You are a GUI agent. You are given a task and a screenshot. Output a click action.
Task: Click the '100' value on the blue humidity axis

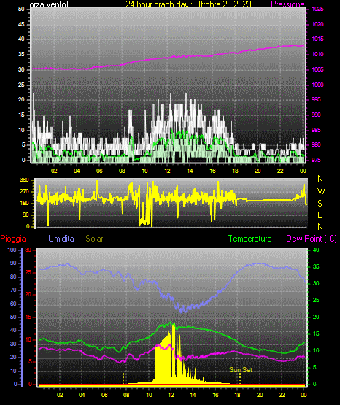12,250
